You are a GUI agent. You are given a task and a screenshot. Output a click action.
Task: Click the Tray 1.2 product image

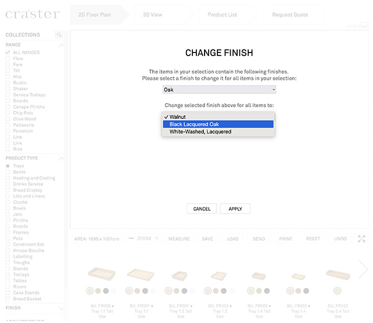[x=219, y=275]
